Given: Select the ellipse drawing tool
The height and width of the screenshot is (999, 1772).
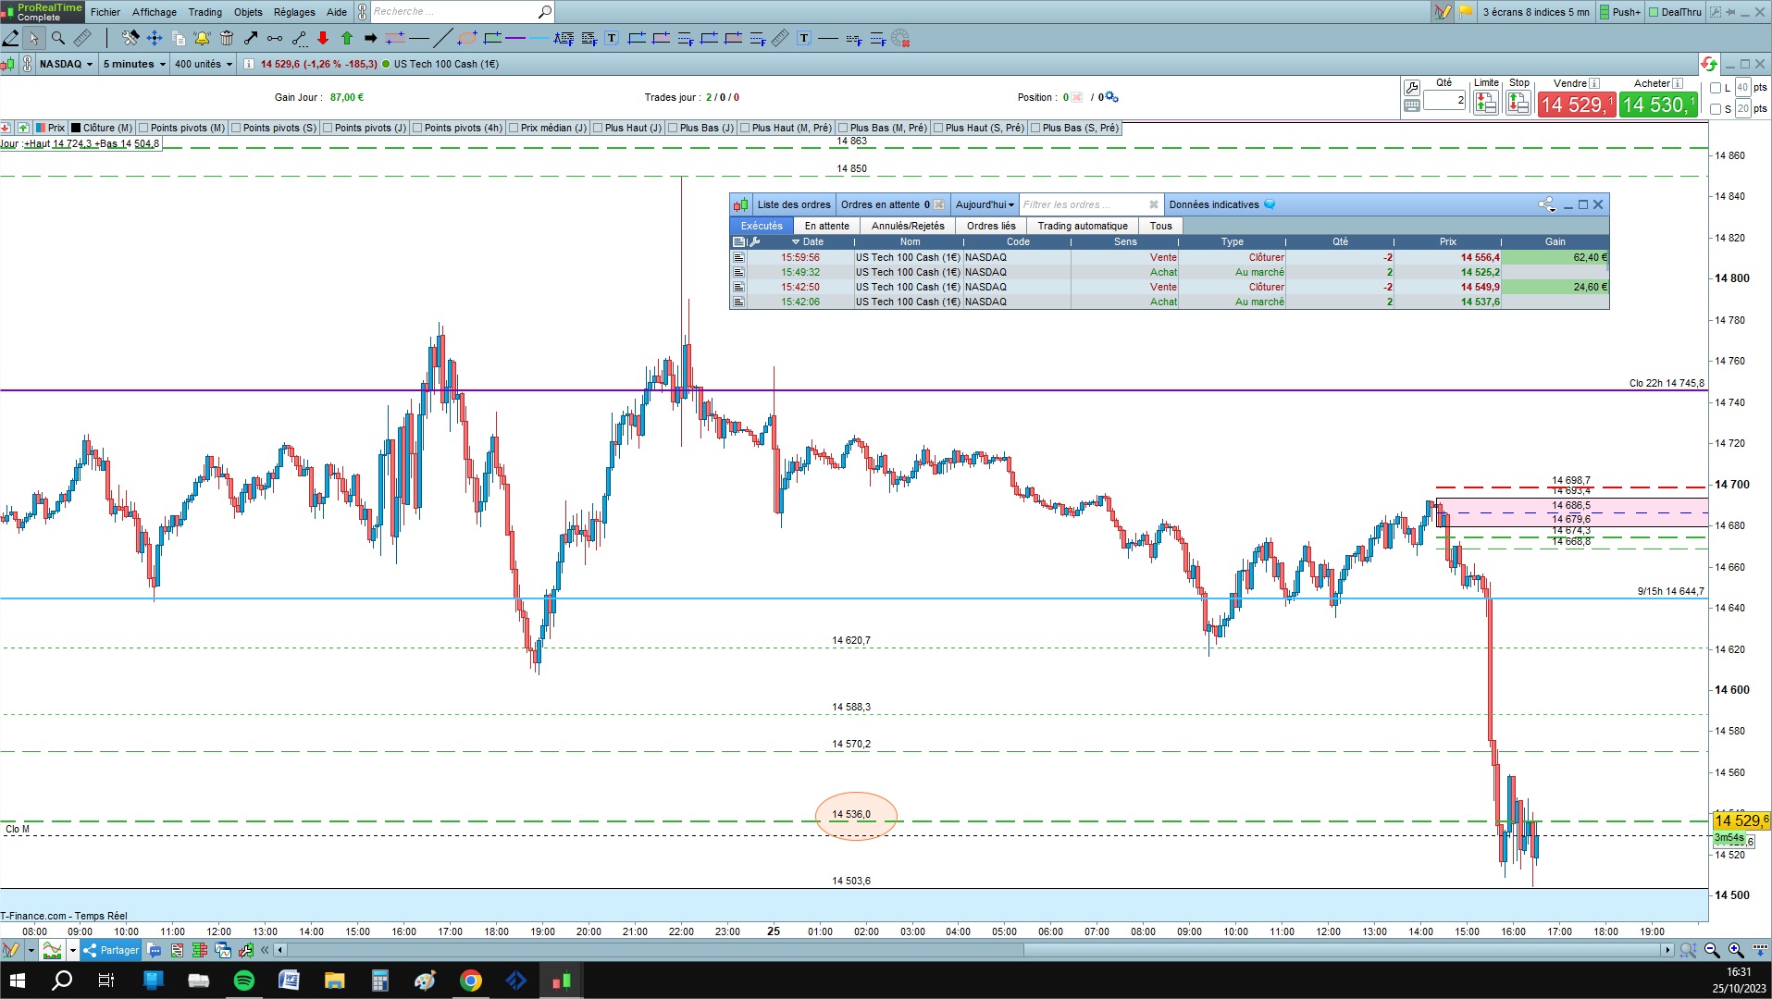Looking at the screenshot, I should 467,38.
